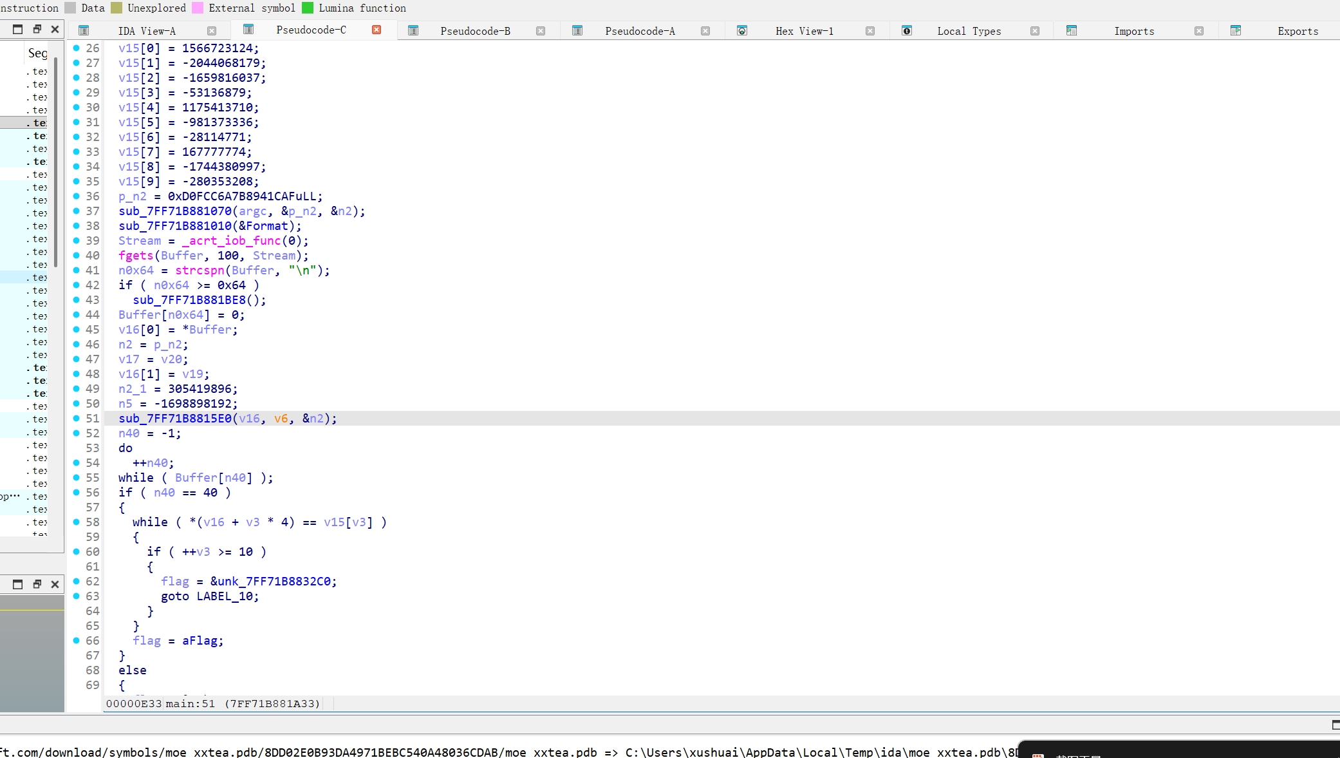Image resolution: width=1340 pixels, height=758 pixels.
Task: Click the Hex View-1 tab icon
Action: tap(742, 31)
